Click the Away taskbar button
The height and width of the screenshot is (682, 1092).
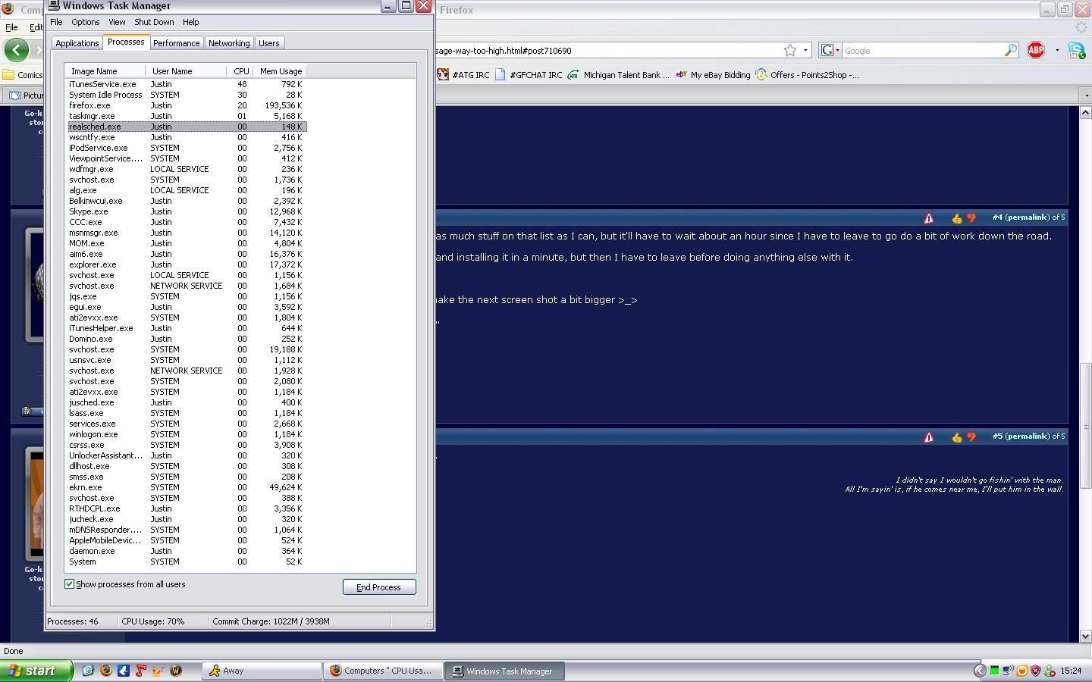(x=262, y=671)
